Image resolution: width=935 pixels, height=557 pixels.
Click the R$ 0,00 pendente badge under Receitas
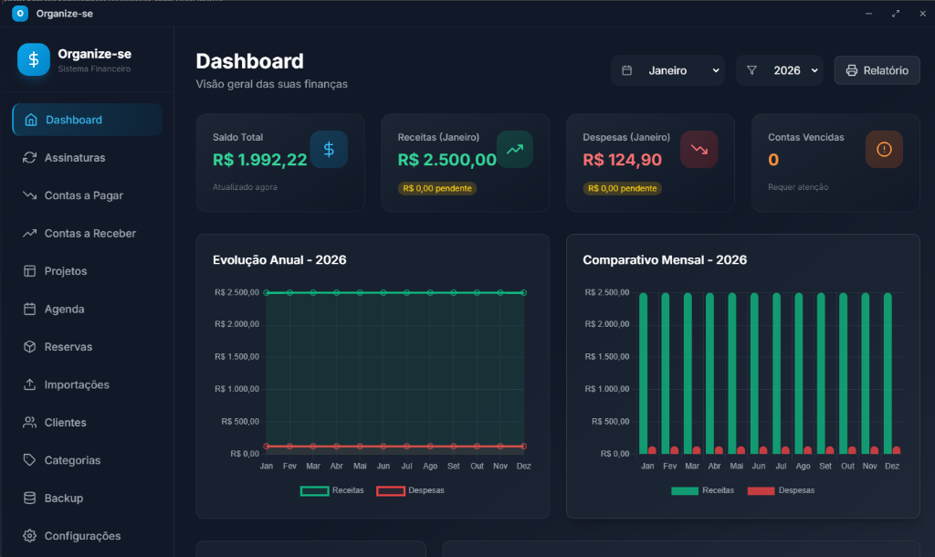point(438,189)
